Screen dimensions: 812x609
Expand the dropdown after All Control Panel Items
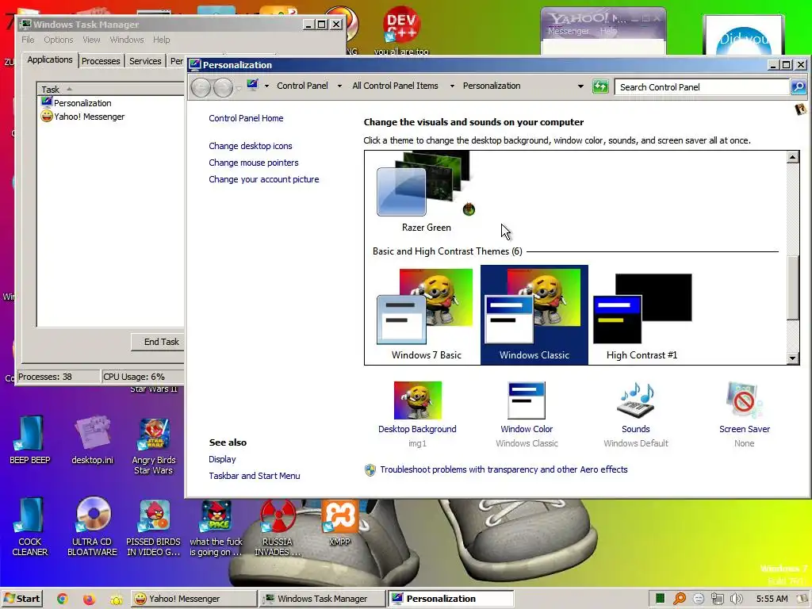pyautogui.click(x=451, y=86)
